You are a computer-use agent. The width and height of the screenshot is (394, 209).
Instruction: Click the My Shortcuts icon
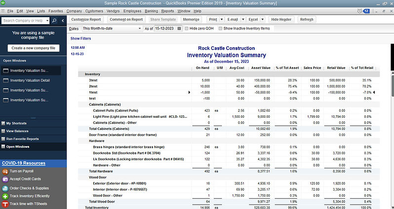(x=3, y=123)
